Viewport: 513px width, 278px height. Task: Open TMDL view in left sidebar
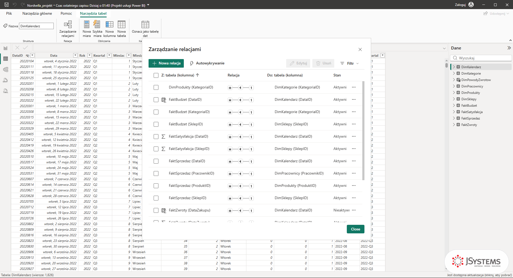6,91
